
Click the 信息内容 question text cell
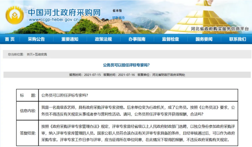point(138,110)
